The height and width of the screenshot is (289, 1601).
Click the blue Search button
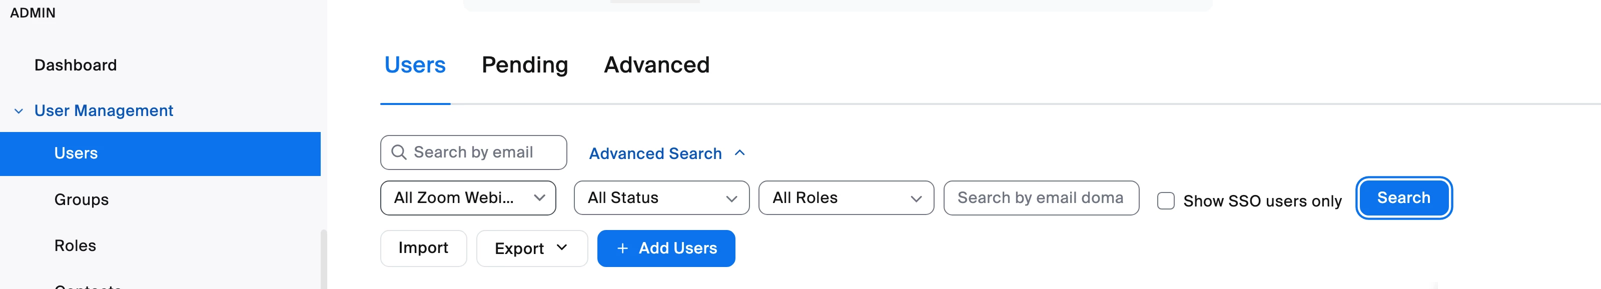click(x=1403, y=198)
